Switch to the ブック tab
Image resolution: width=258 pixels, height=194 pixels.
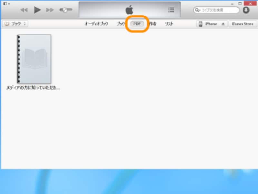point(121,24)
